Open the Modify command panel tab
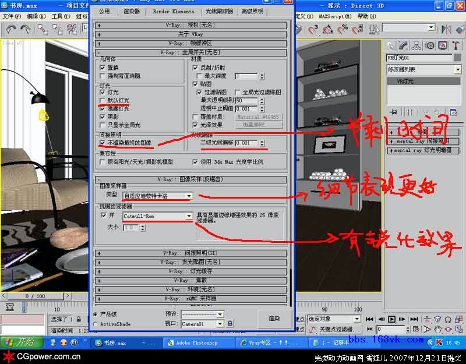The height and width of the screenshot is (364, 466). [x=404, y=45]
